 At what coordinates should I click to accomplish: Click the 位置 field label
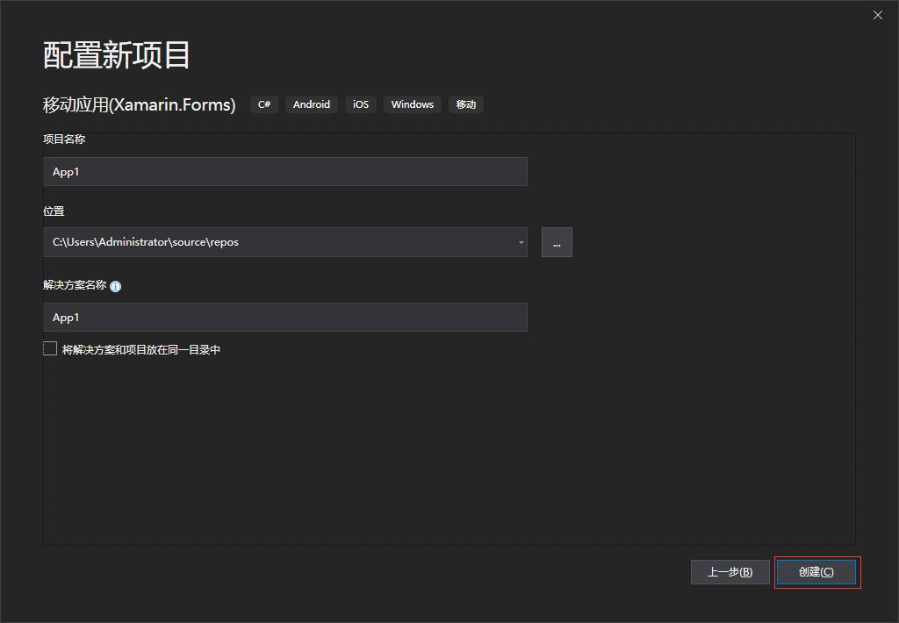[54, 211]
